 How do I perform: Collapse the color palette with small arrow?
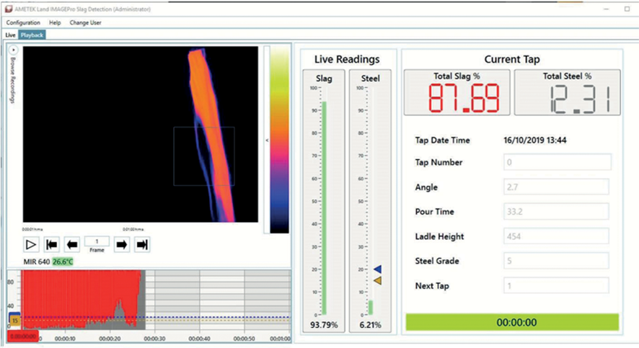click(x=267, y=140)
